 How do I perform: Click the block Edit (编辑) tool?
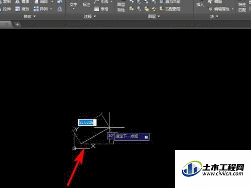(x=215, y=2)
